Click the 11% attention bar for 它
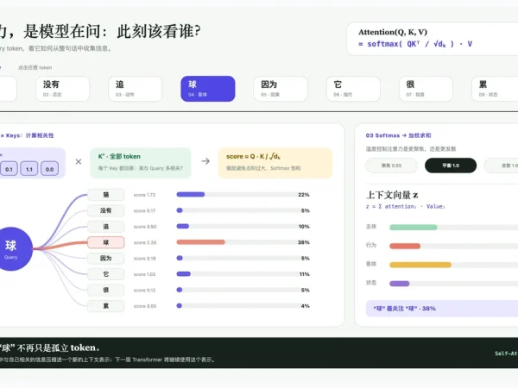This screenshot has width=518, height=388. click(184, 274)
